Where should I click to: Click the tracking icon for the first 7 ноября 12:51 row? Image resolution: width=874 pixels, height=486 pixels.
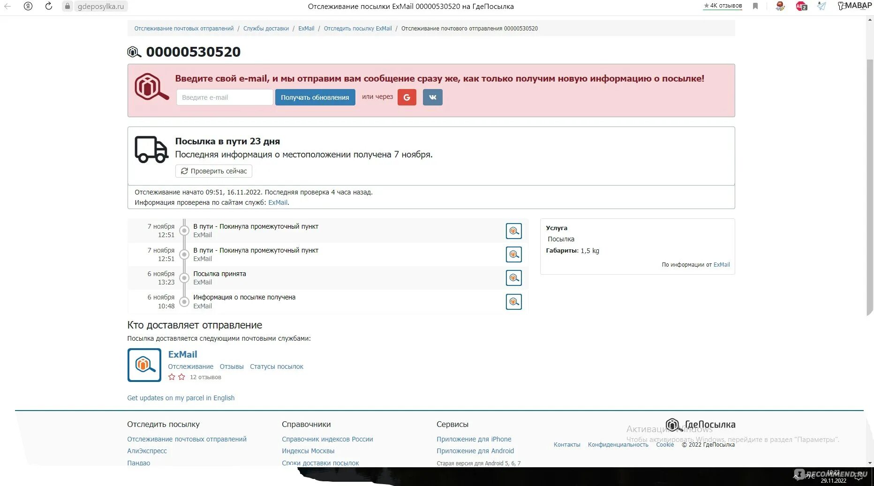coord(514,231)
